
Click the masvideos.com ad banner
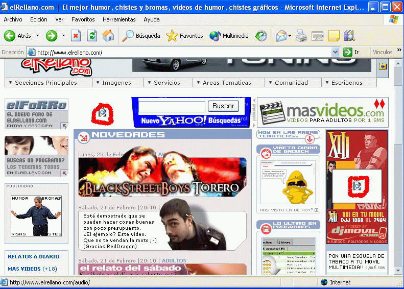pyautogui.click(x=323, y=112)
